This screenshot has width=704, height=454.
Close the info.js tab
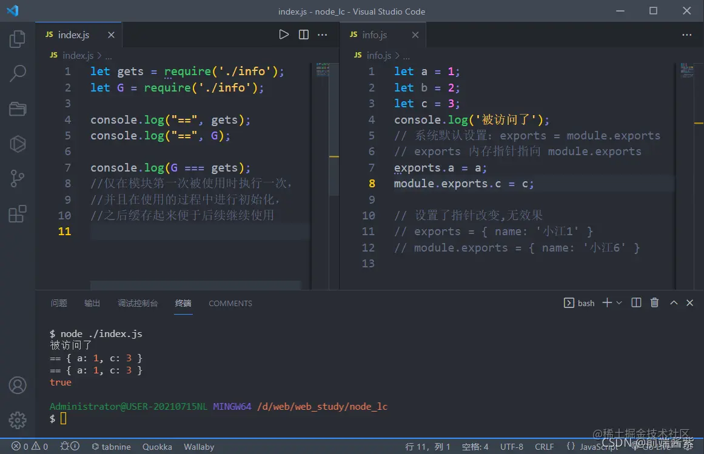pos(415,35)
